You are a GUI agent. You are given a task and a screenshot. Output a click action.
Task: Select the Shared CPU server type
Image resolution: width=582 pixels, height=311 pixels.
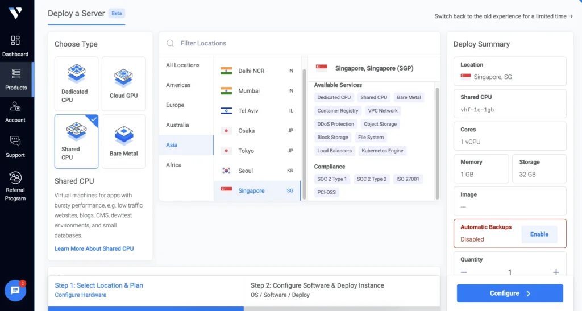coord(77,142)
